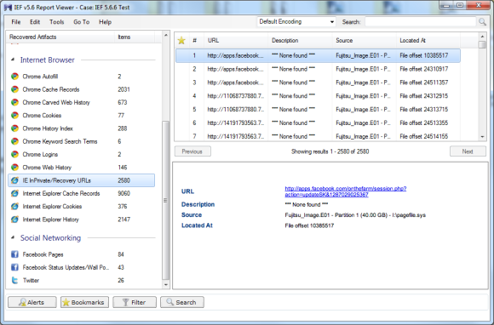Click the Previous results button
The width and height of the screenshot is (494, 325).
192,151
